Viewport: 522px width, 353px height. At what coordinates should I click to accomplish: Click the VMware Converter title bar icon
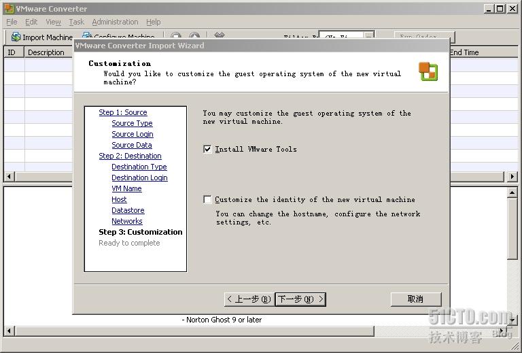pos(9,9)
